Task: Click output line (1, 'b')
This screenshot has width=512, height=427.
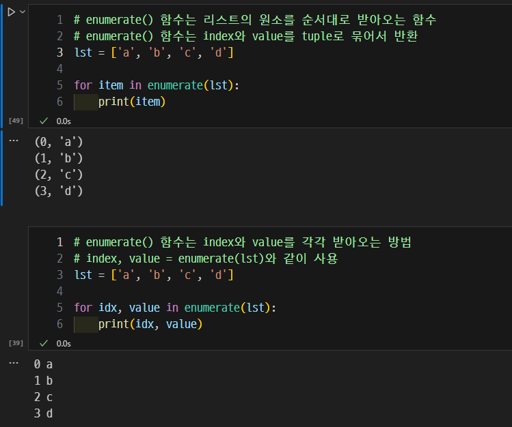Action: [x=59, y=158]
